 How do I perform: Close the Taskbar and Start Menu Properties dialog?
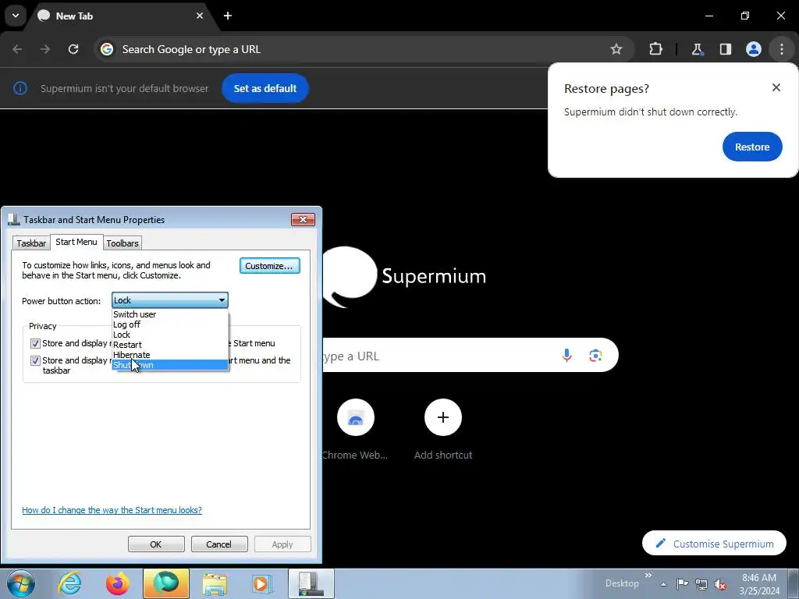tap(304, 219)
